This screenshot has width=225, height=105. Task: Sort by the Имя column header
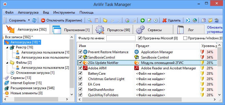(x=106, y=46)
